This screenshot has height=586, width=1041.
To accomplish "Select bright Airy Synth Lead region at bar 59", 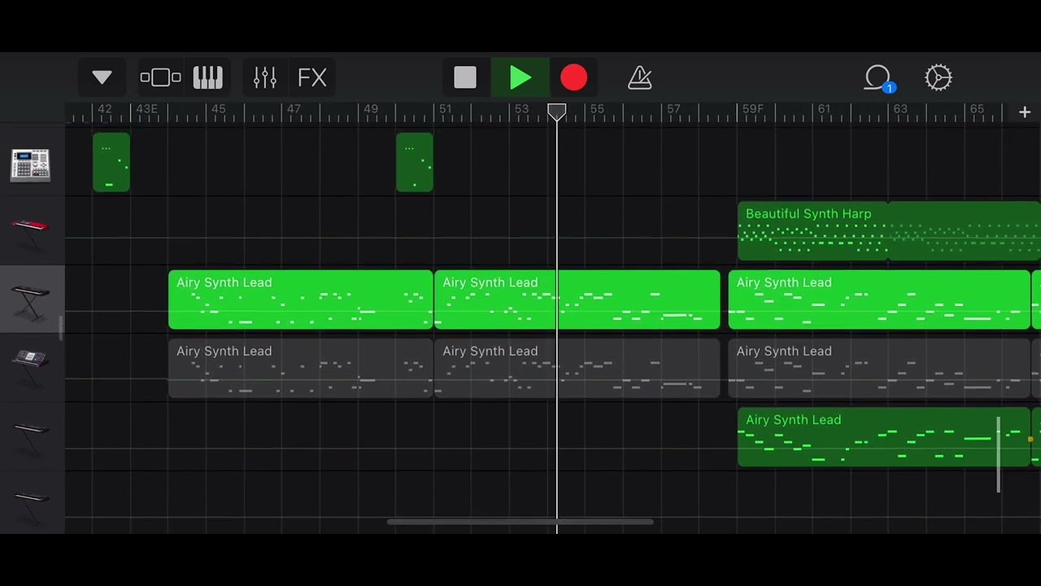I will pos(878,300).
